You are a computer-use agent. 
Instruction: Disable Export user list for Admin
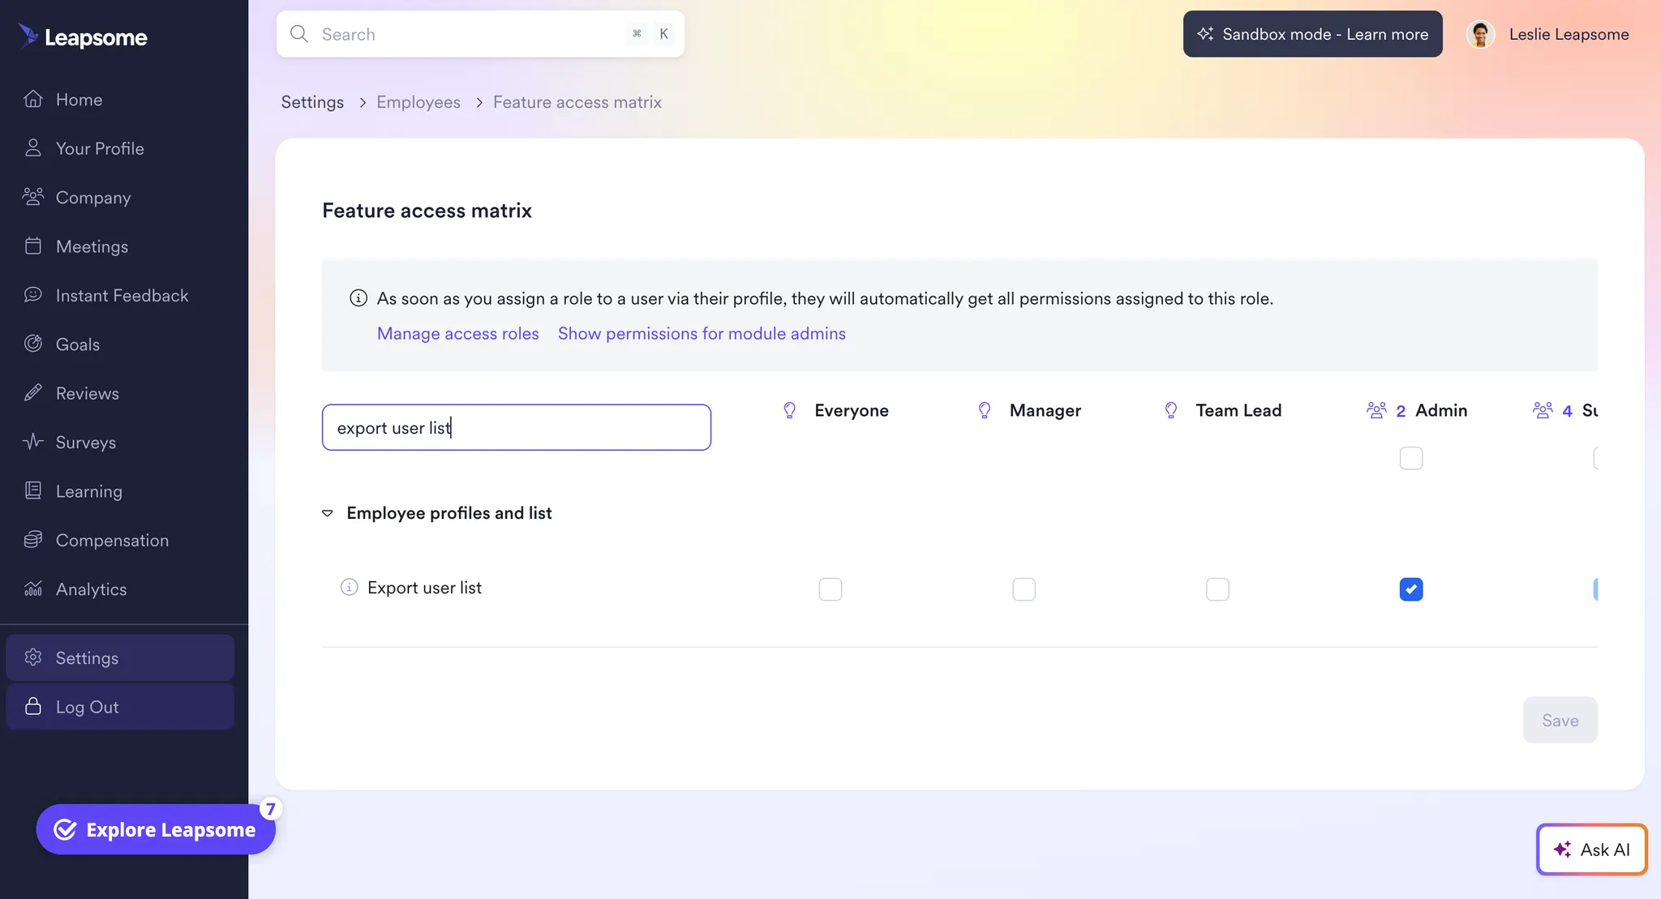pos(1411,589)
